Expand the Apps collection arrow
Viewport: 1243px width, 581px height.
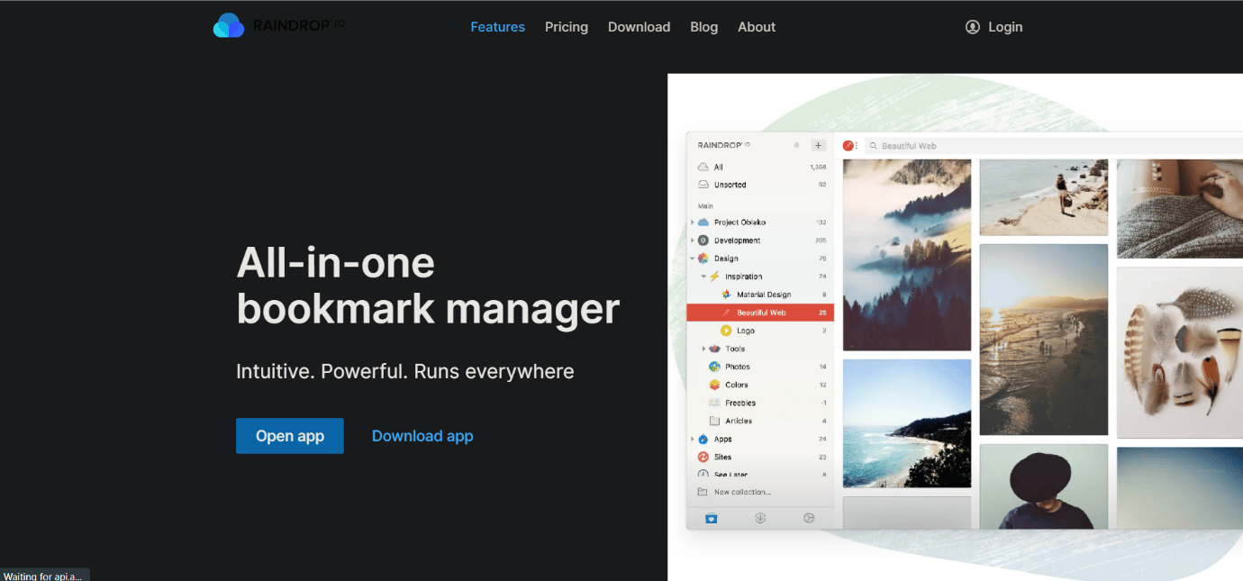693,439
